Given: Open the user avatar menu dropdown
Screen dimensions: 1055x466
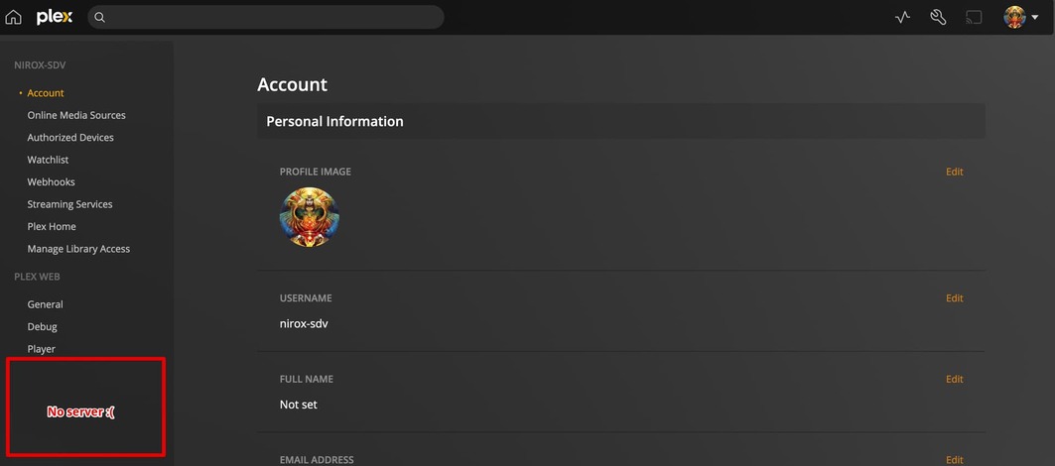Looking at the screenshot, I should (x=1021, y=17).
